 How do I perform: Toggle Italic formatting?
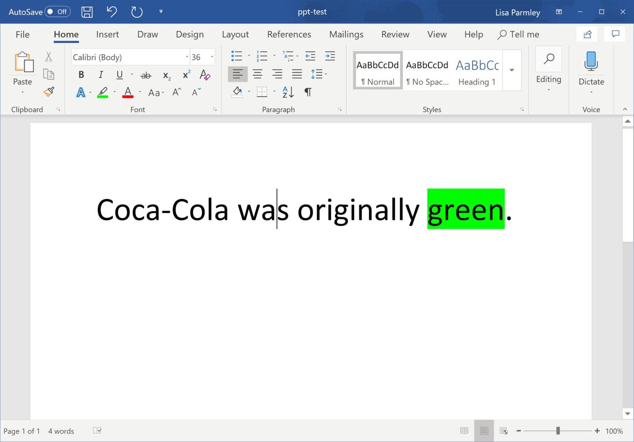(x=101, y=75)
